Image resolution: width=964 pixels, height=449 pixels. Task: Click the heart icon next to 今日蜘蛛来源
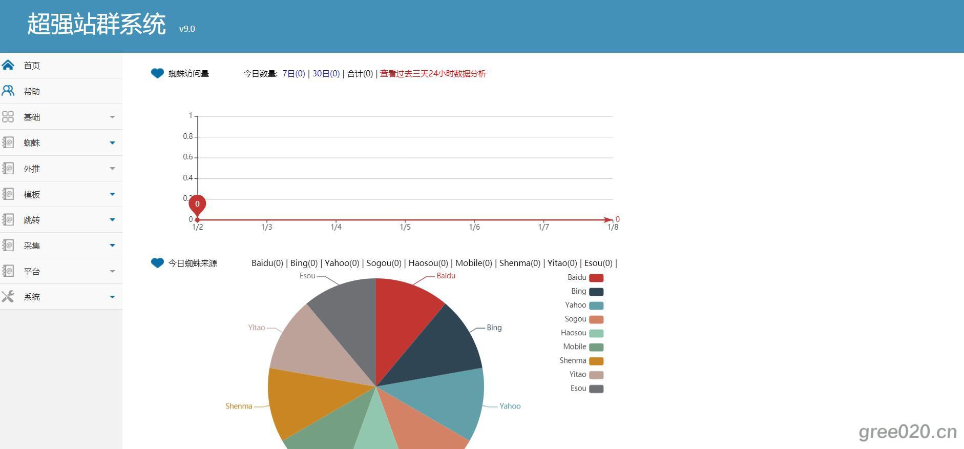(157, 263)
